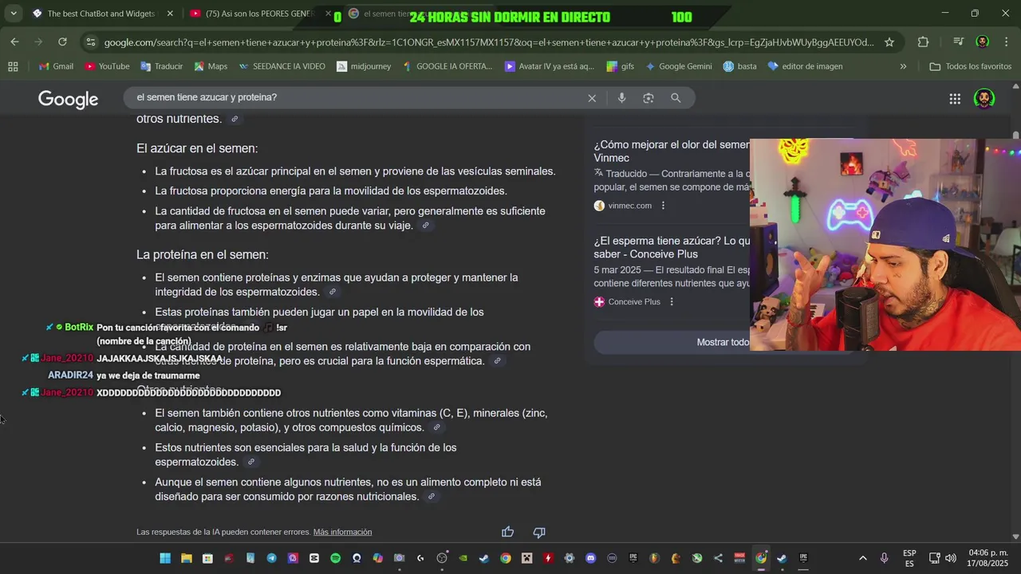Click the 'La proteína en el semen:' heading

point(203,255)
